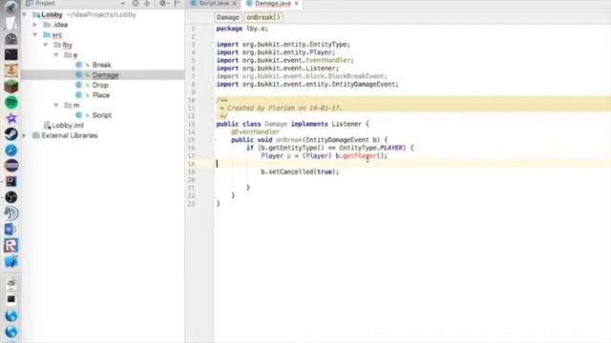Select Lobby.iml file in tree
Viewport: 611px width, 343px height.
tap(68, 125)
